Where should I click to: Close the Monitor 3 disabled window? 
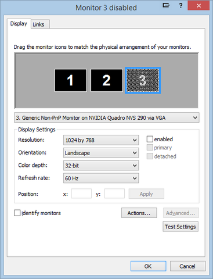[x=198, y=6]
